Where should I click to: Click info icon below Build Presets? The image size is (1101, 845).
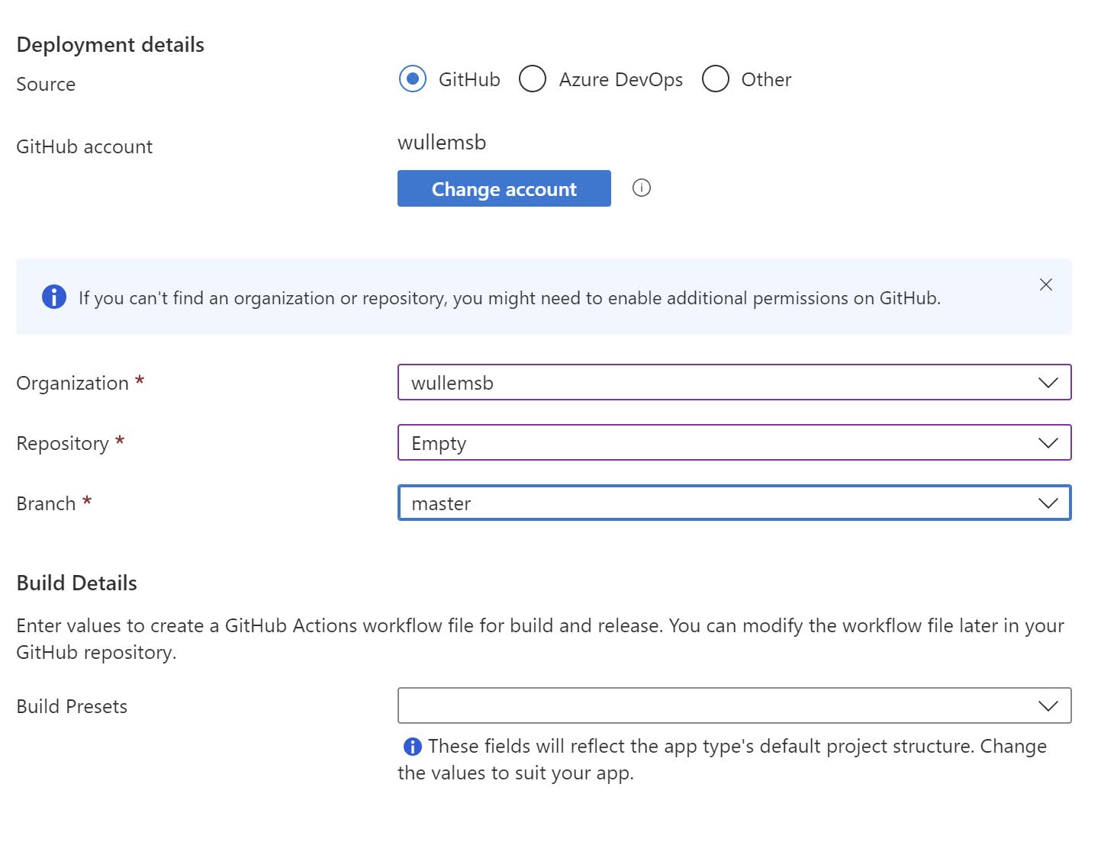coord(412,747)
